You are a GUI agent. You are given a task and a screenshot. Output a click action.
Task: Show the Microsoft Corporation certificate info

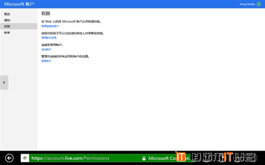(x=168, y=158)
